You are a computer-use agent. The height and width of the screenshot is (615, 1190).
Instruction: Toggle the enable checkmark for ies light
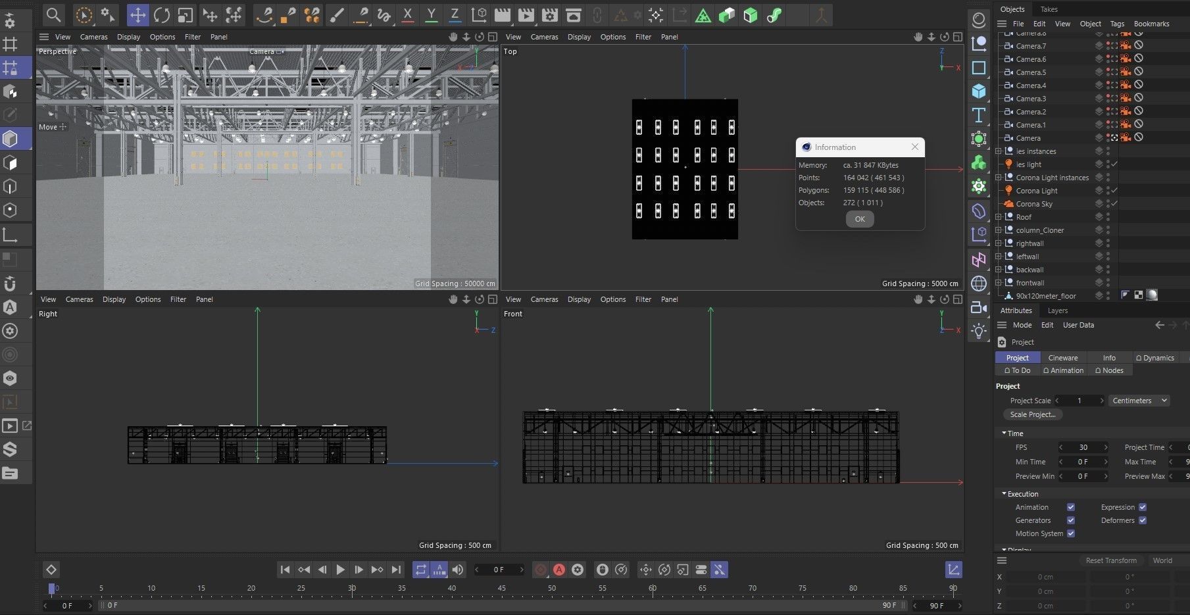pyautogui.click(x=1114, y=164)
